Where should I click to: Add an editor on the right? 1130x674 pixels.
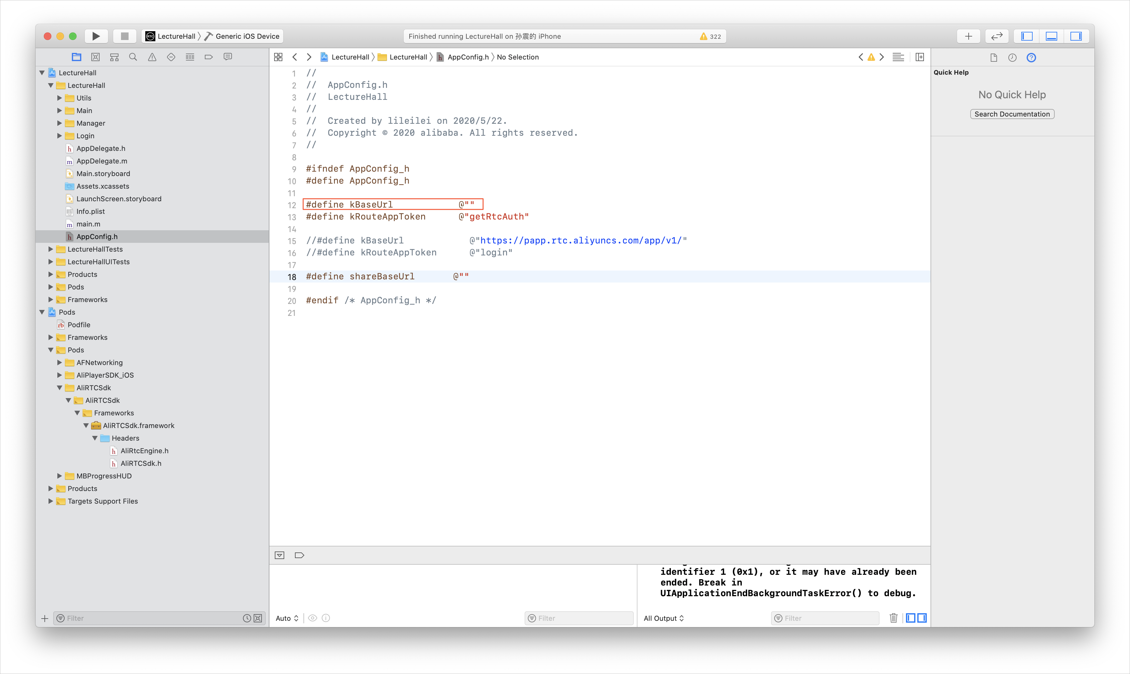pos(920,57)
